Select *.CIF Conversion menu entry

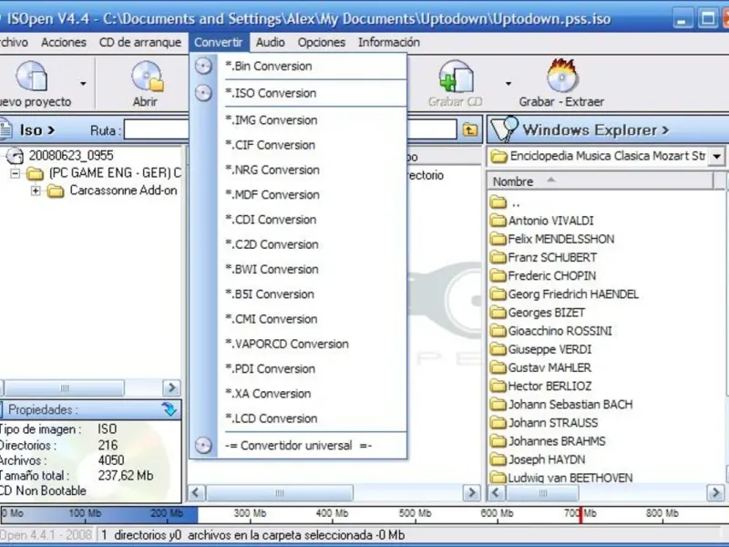pyautogui.click(x=313, y=145)
